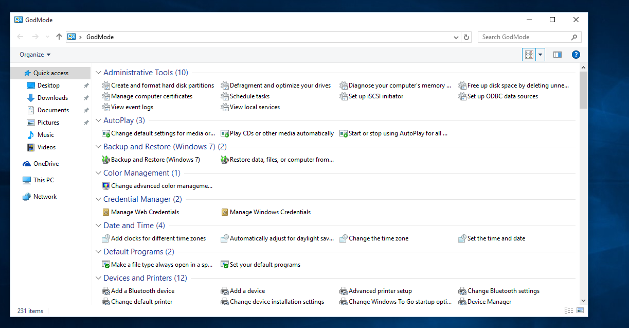Open View event logs item
The width and height of the screenshot is (629, 328).
pos(128,107)
